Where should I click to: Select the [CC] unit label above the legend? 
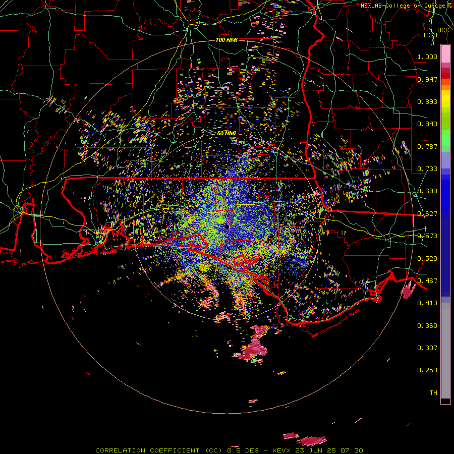[431, 35]
